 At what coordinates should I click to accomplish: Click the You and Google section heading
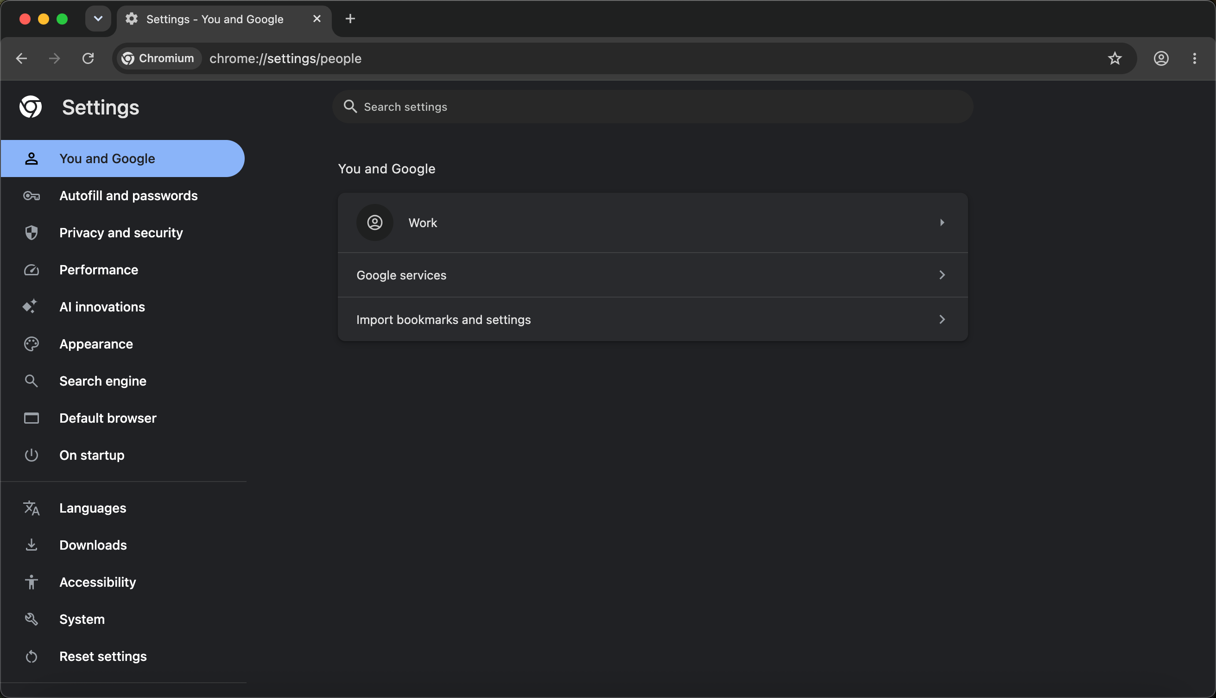[387, 169]
